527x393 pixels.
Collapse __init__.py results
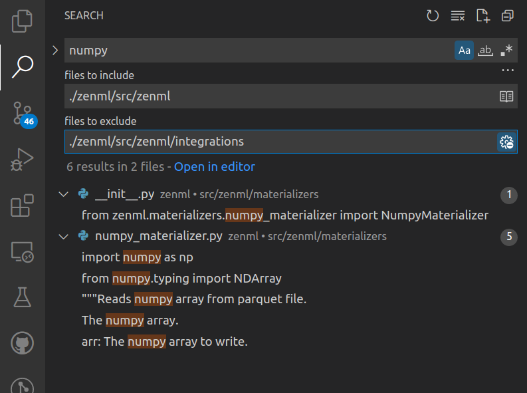(x=64, y=194)
